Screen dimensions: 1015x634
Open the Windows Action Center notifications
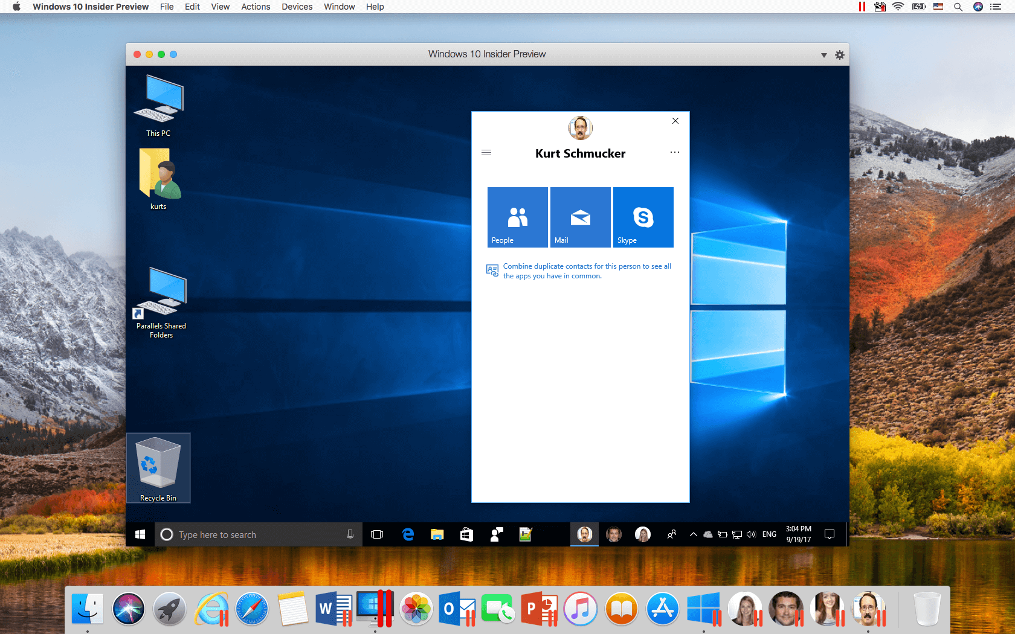(830, 534)
